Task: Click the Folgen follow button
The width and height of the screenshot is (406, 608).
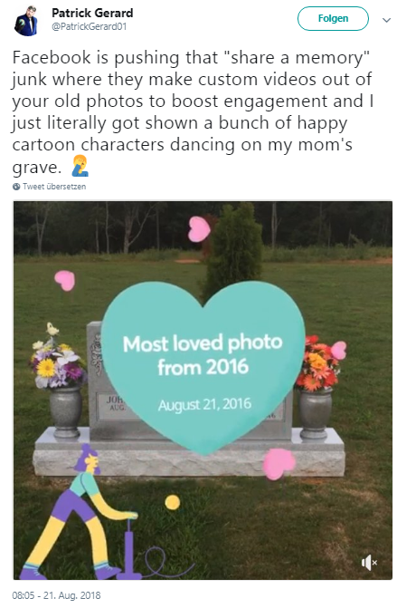Action: (333, 19)
